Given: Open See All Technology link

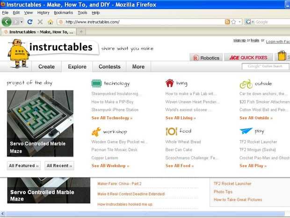Looking at the screenshot, I should [112, 118].
